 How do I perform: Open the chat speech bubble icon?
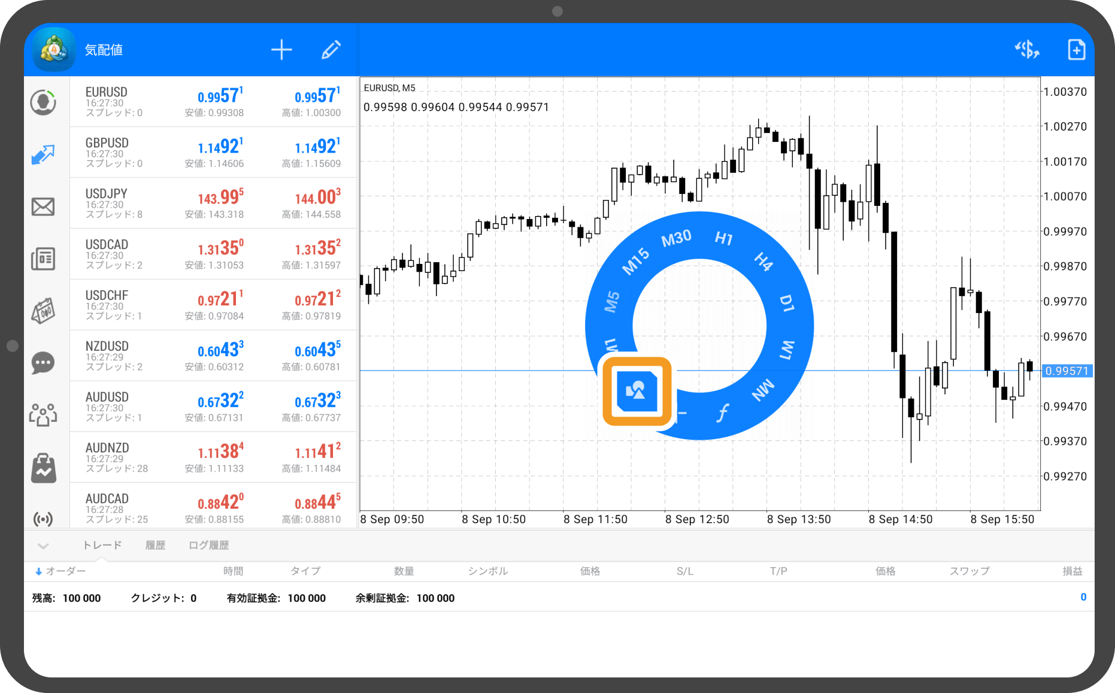43,363
